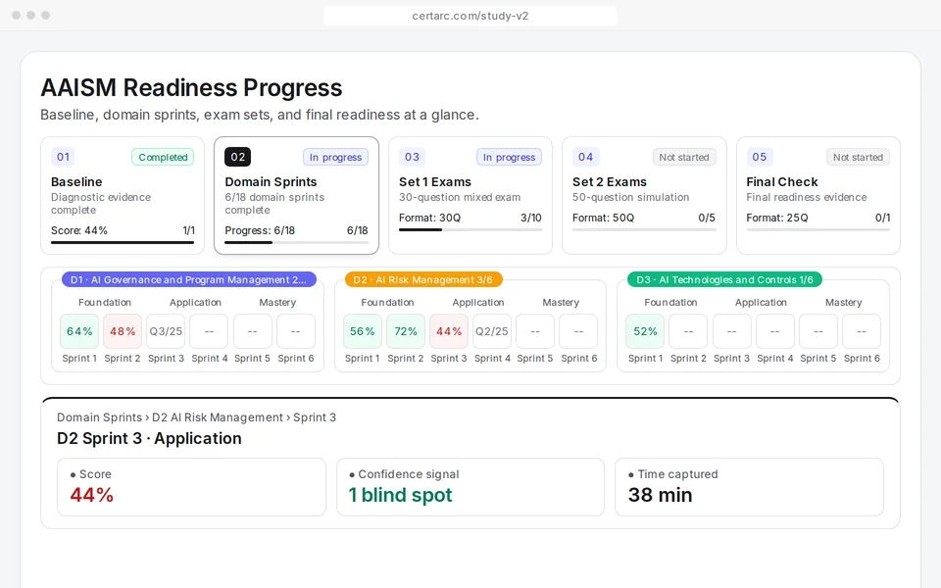Open the 05 Final Check card
941x588 pixels.
[x=817, y=196]
